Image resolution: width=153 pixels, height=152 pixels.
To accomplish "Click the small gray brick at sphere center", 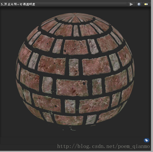I will coord(74,67).
